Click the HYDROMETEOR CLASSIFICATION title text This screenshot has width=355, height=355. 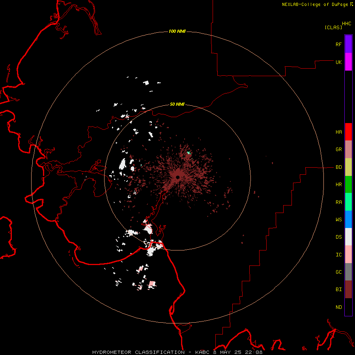tap(138, 352)
